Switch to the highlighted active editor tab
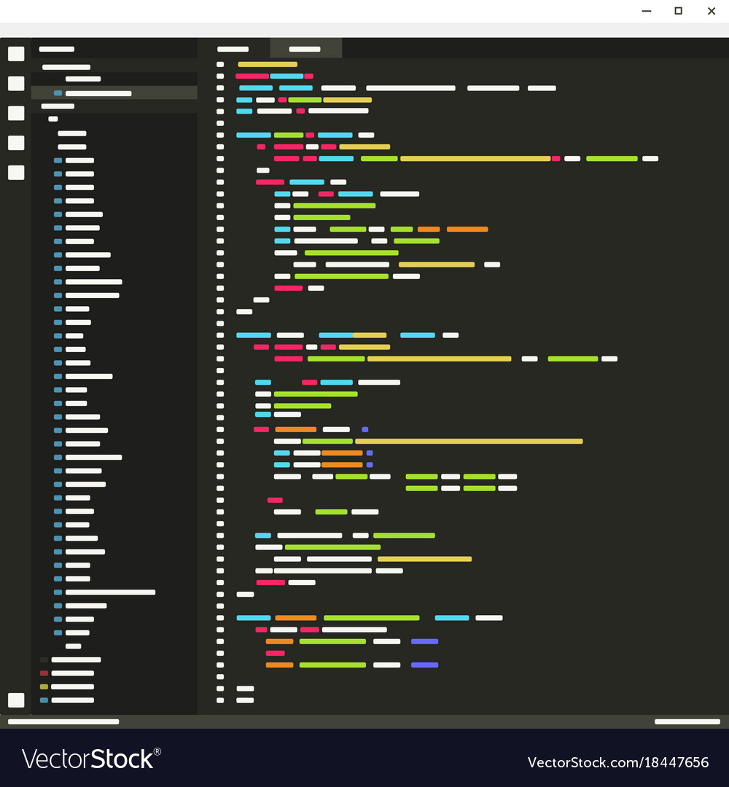This screenshot has width=729, height=787. pyautogui.click(x=305, y=48)
